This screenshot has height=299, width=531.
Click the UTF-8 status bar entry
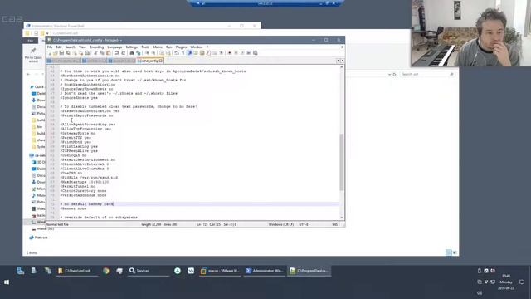tap(304, 224)
